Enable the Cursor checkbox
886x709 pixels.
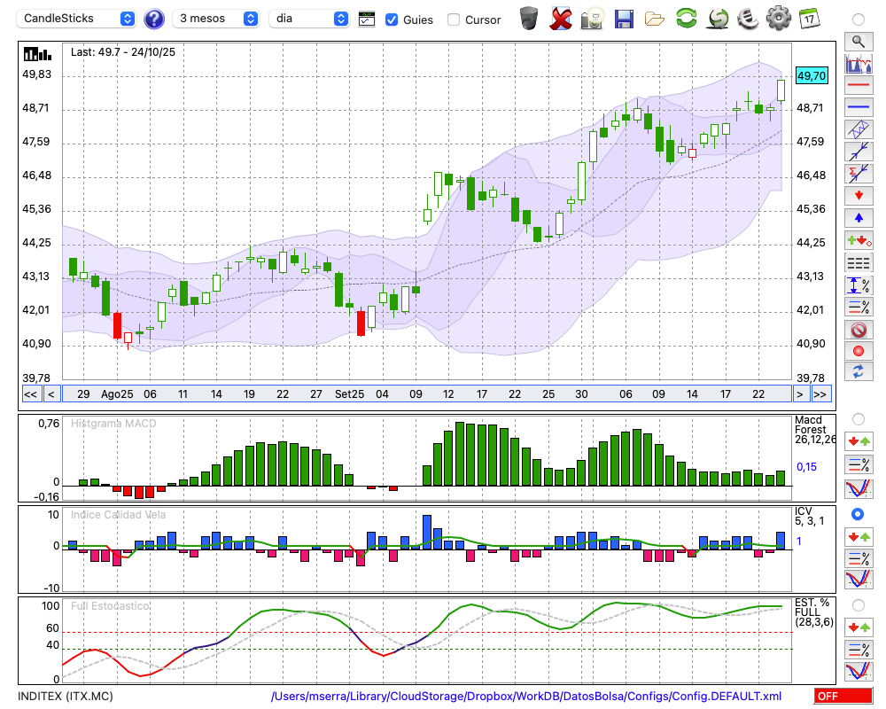[454, 19]
